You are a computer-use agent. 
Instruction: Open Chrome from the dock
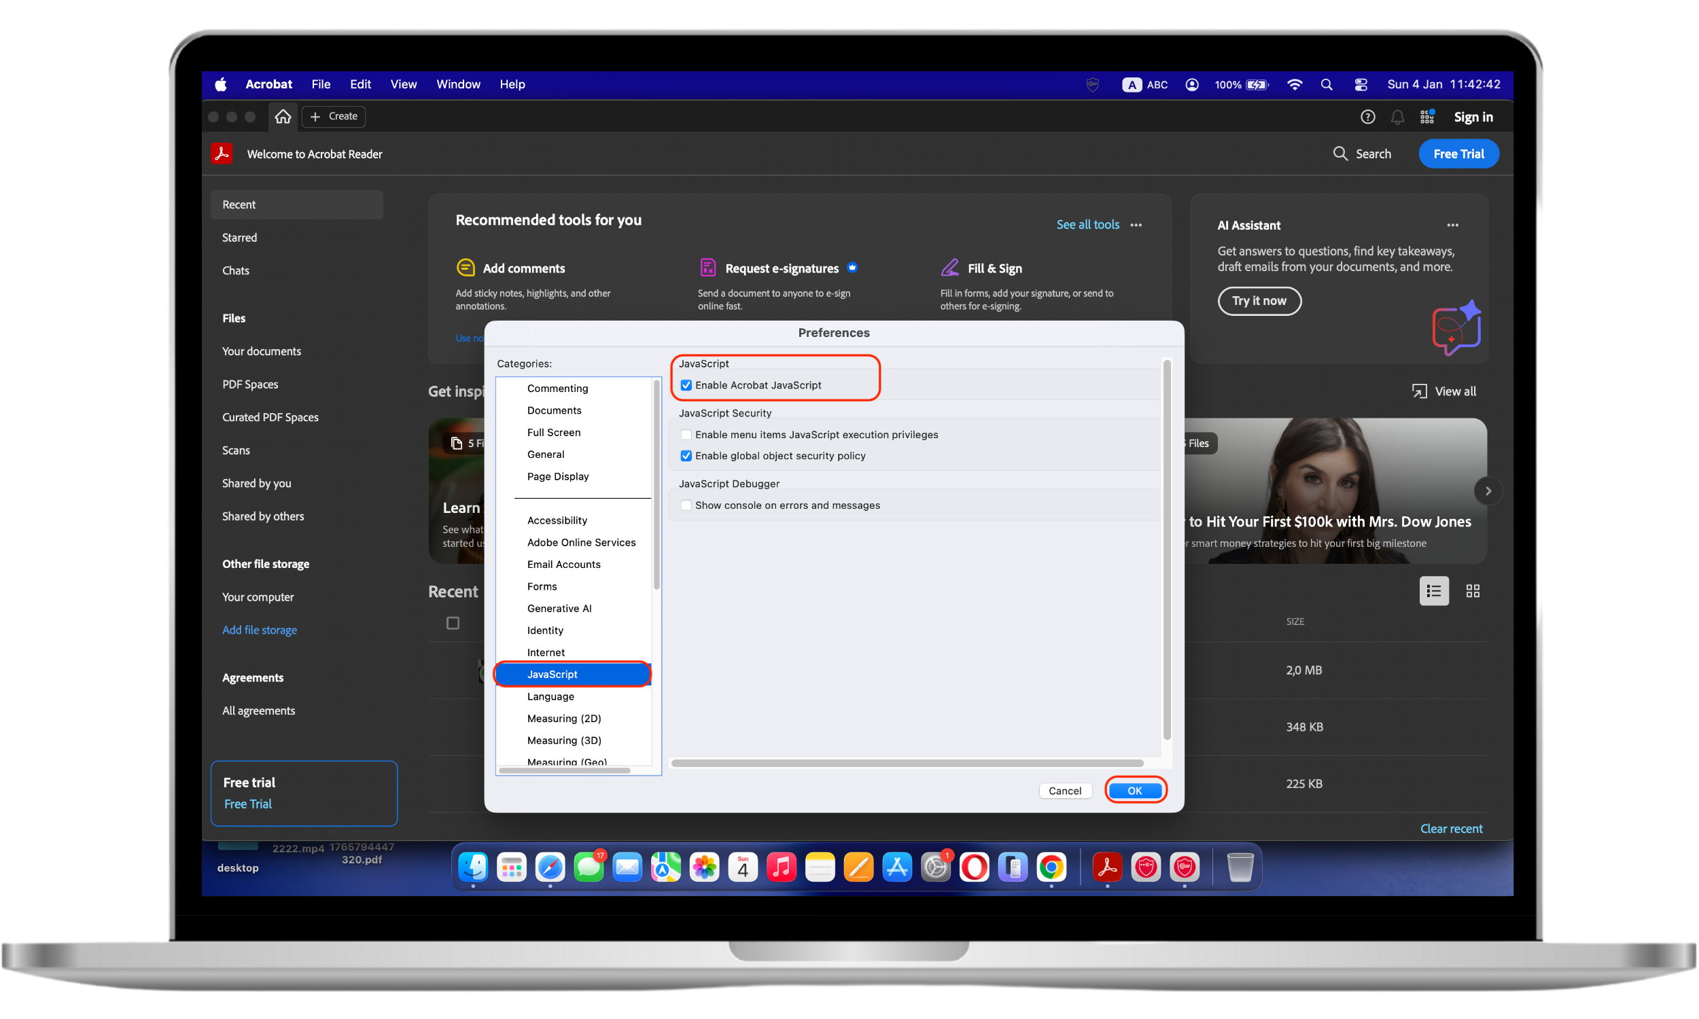point(1051,868)
